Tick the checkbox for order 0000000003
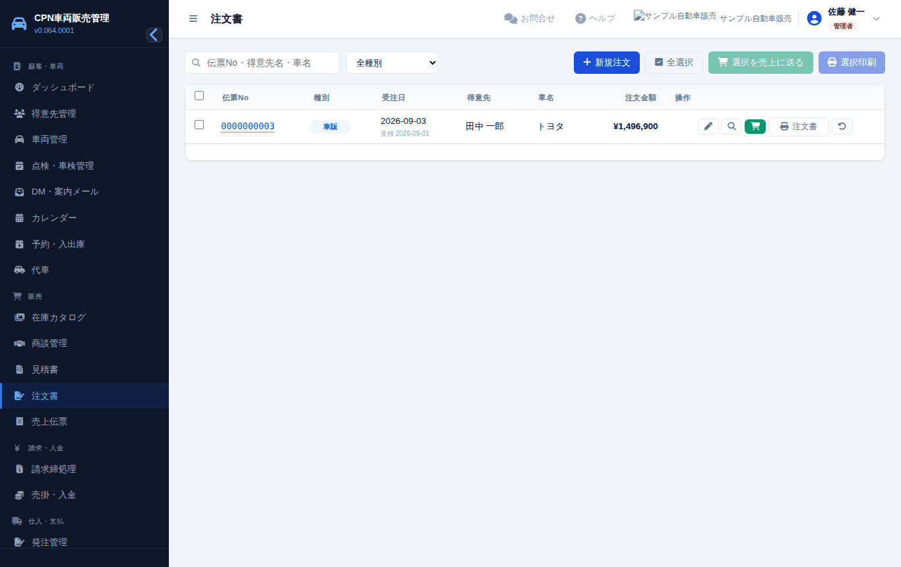The image size is (901, 567). pyautogui.click(x=199, y=125)
